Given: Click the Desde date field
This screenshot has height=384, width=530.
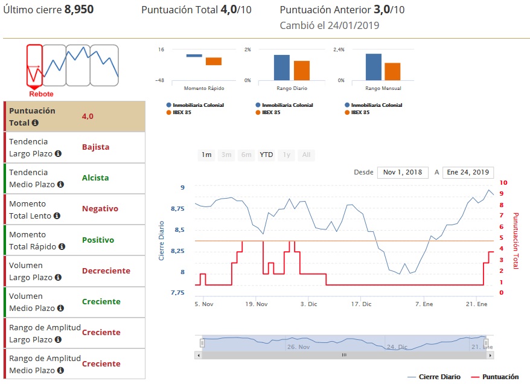Looking at the screenshot, I should (x=403, y=173).
